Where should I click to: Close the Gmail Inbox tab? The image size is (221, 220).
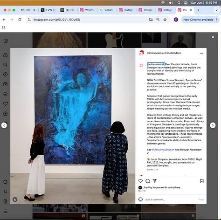tap(34, 10)
